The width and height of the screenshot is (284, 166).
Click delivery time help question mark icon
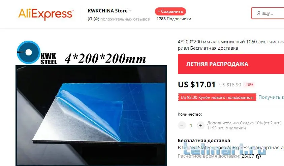(x=258, y=156)
